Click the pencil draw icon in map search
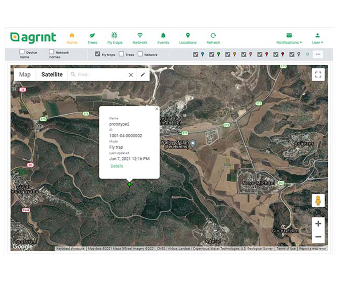The height and width of the screenshot is (281, 337). [x=143, y=75]
